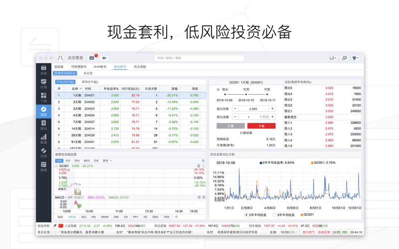Click the user avatar icon
This screenshot has width=399, height=249.
click(x=60, y=58)
